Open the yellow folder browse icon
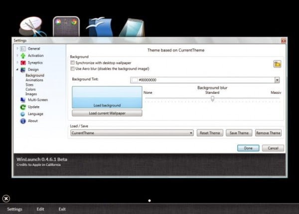Screen dimensions: 299x214 [x=277, y=64]
